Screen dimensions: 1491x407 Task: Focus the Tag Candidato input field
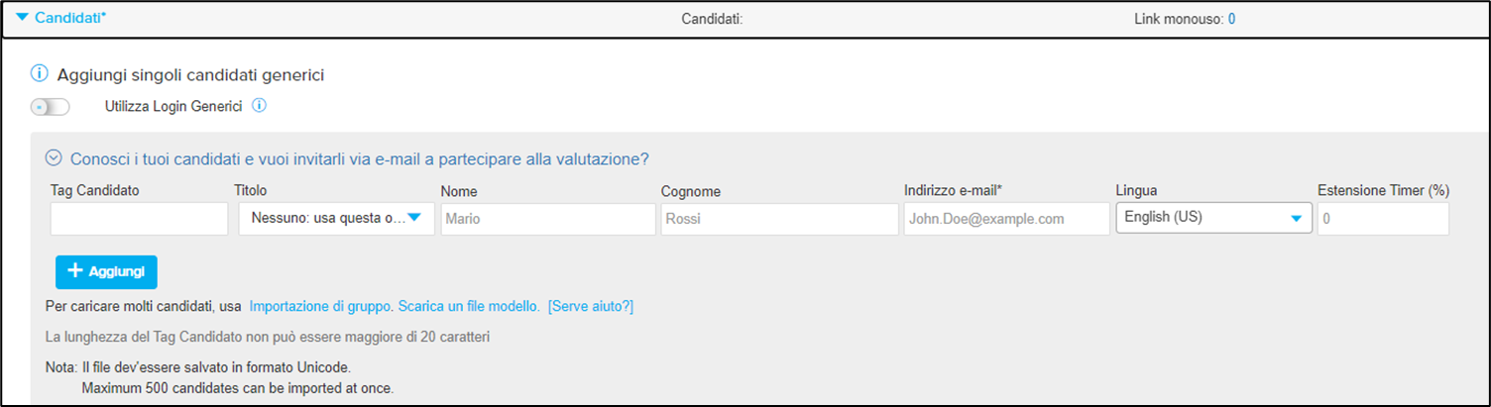[139, 219]
